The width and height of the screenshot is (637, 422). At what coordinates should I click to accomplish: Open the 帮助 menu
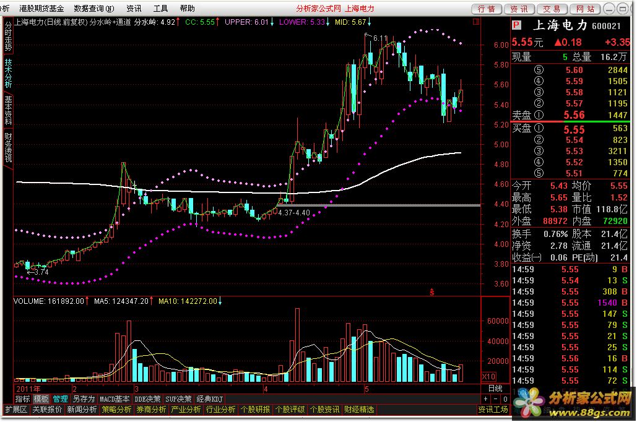[x=188, y=8]
